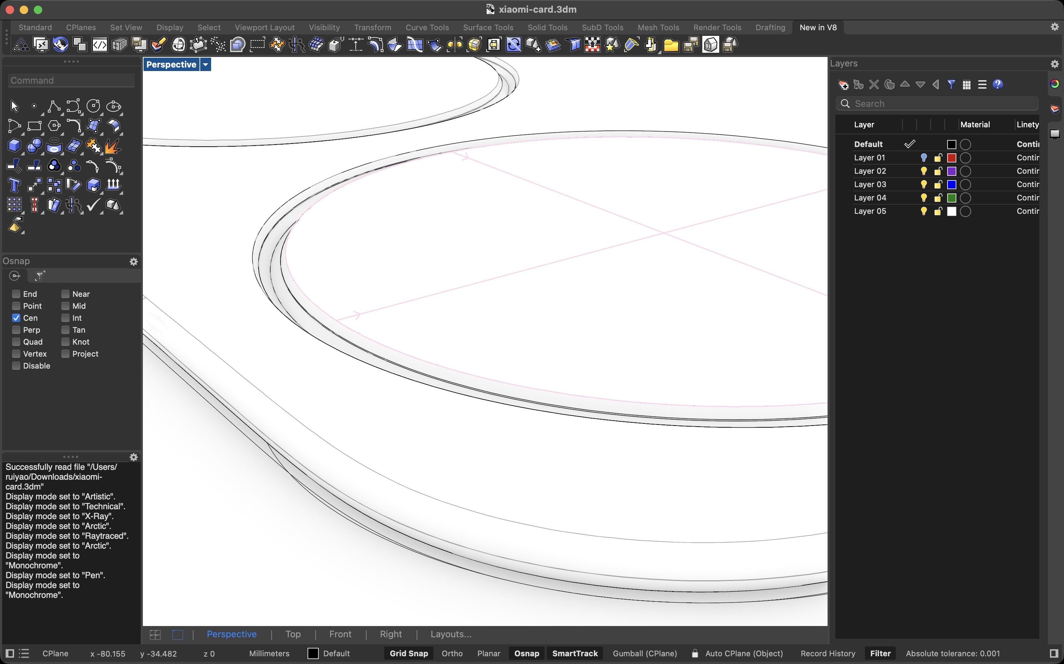Select the Box solid tool

click(14, 145)
